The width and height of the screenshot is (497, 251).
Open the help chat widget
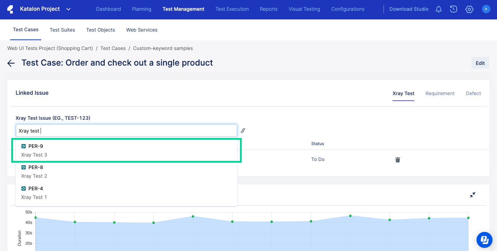[x=485, y=240]
